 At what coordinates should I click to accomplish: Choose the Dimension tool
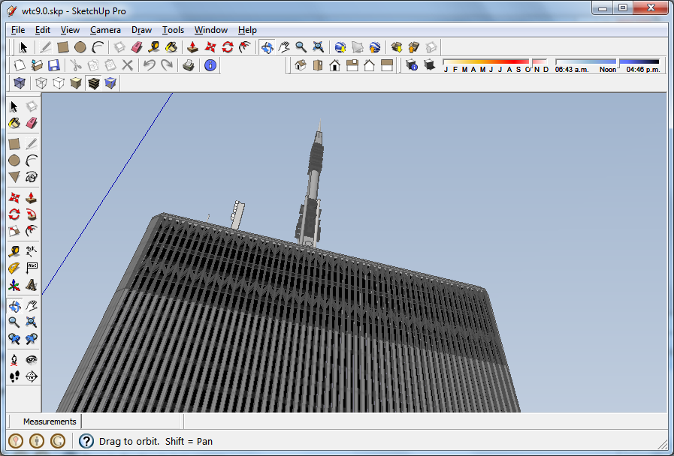point(32,251)
